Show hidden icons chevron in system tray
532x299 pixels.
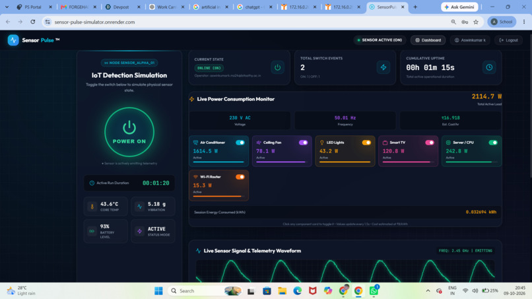[x=428, y=291]
